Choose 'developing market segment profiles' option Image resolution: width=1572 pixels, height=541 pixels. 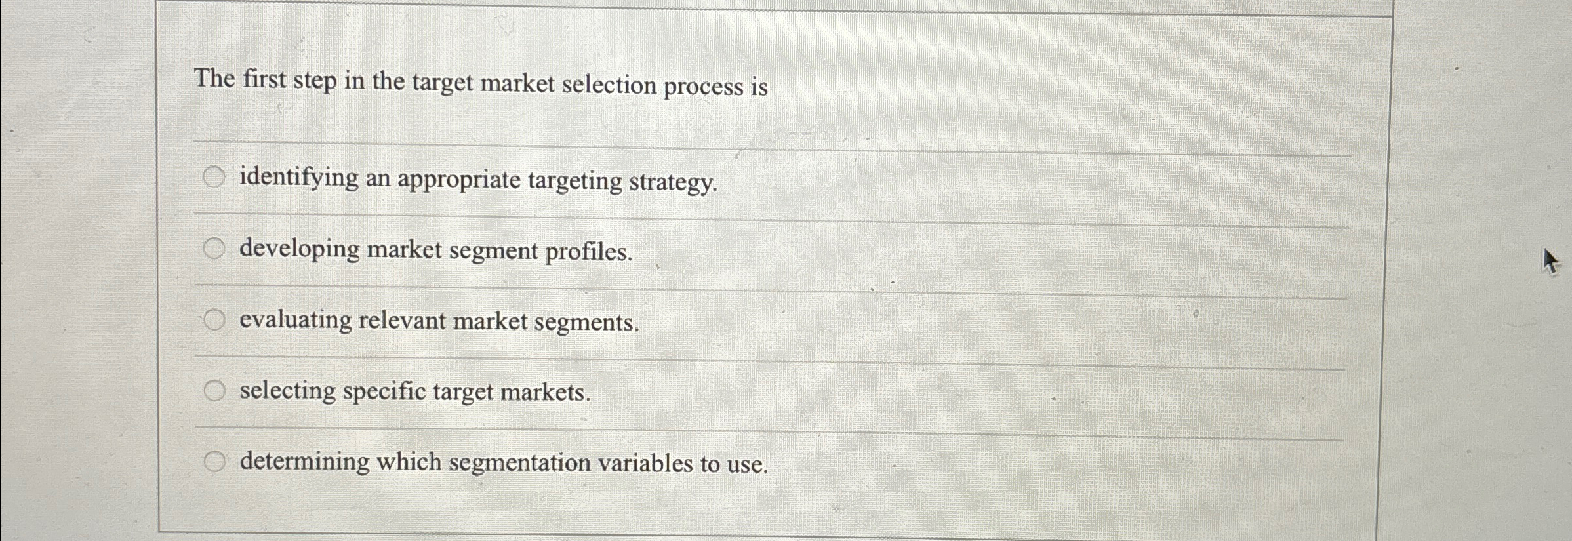tap(213, 248)
